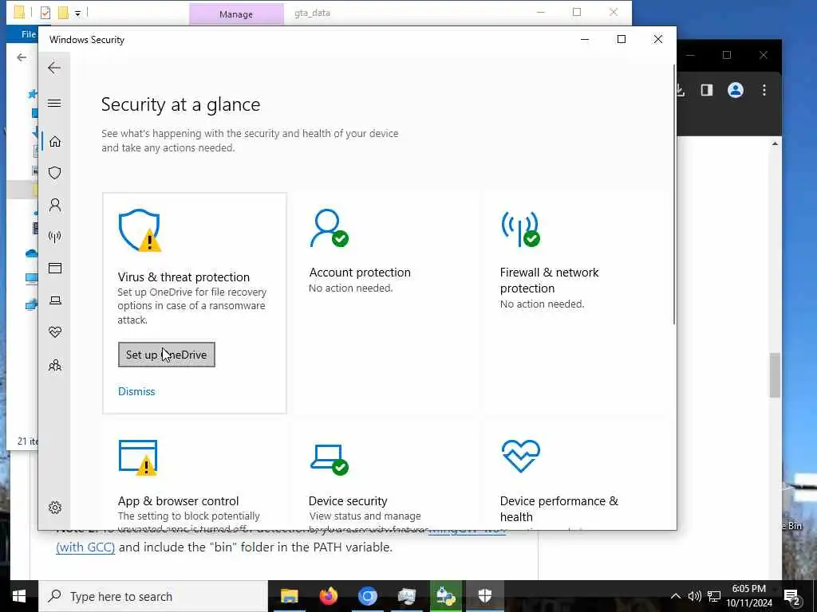Screen dimensions: 817x612
Task: Open browser three-dot menu
Action: (x=764, y=90)
